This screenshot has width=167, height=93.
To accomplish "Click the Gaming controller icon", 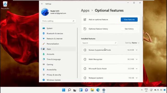I will pyautogui.click(x=44, y=64).
